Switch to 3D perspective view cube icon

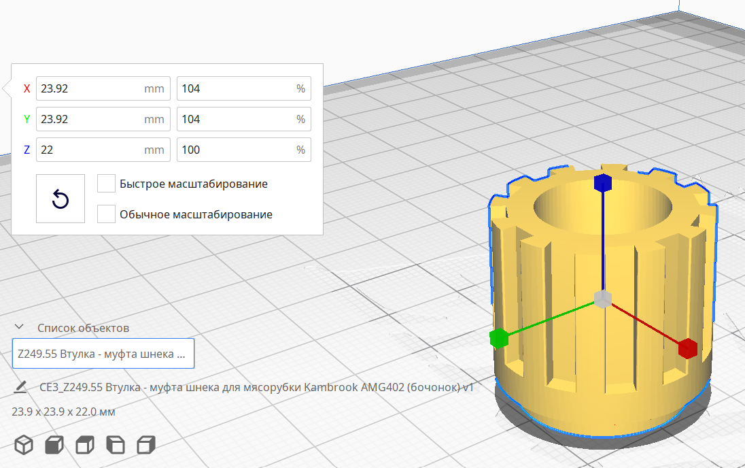tap(24, 445)
